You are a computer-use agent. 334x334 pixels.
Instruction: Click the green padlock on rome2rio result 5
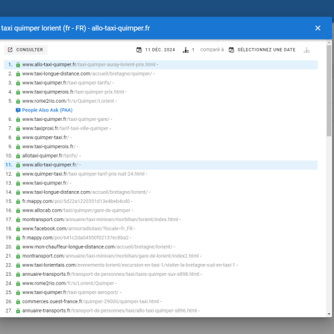18,101
